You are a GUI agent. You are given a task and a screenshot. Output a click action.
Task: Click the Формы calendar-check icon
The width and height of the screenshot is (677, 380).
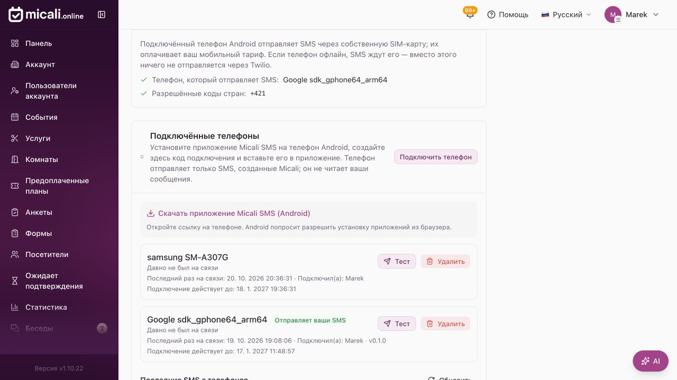(15, 233)
